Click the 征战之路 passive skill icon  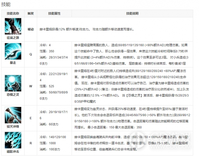pyautogui.click(x=13, y=26)
